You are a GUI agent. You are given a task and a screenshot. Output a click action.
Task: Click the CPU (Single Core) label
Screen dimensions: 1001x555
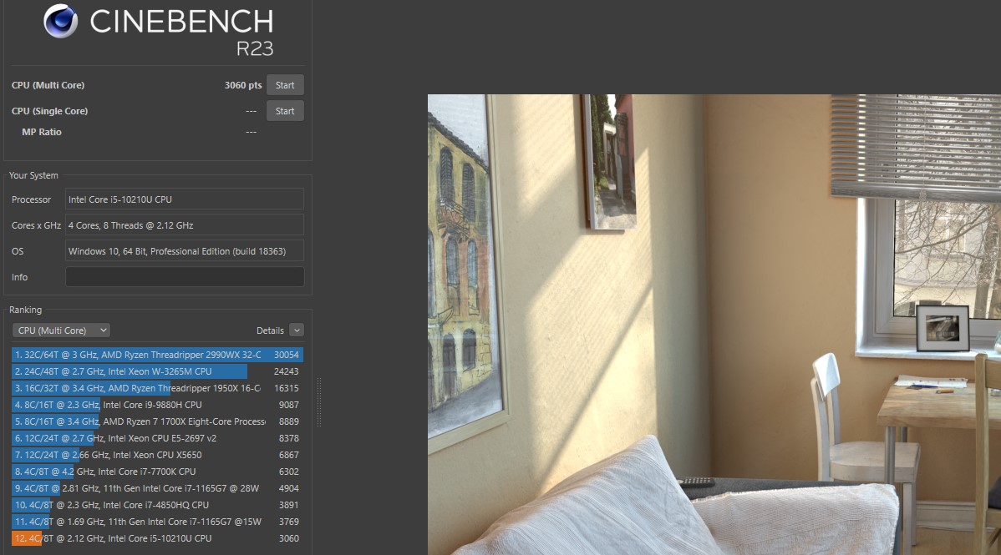pyautogui.click(x=50, y=111)
